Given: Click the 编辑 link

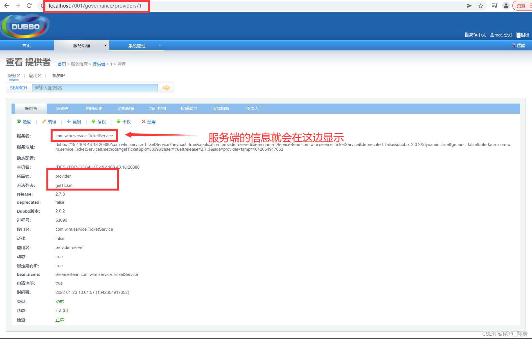Looking at the screenshot, I should tap(52, 122).
